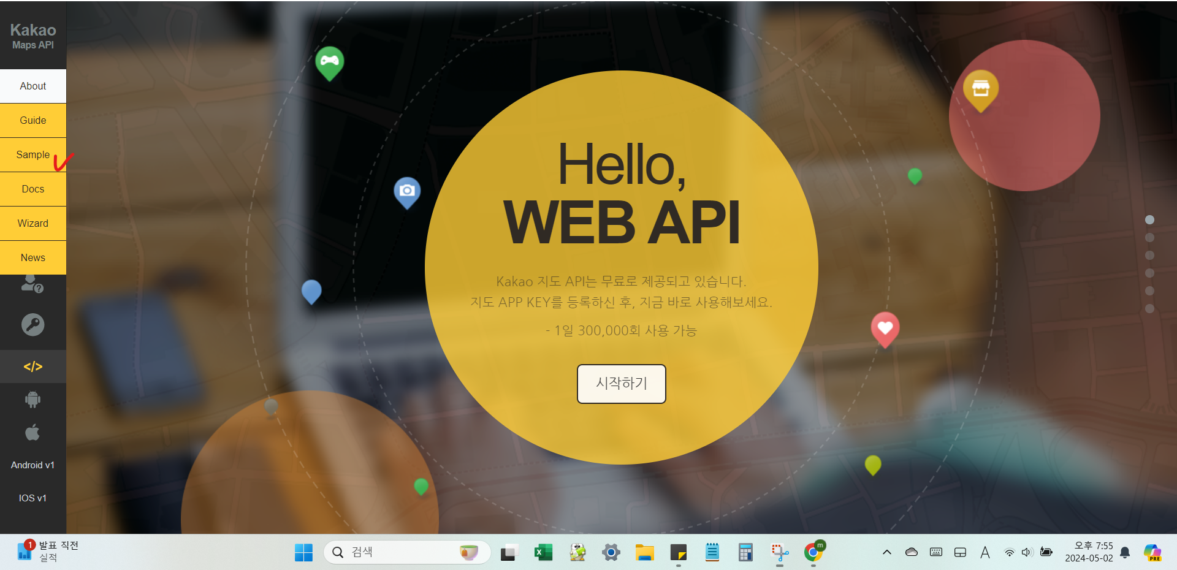Open Snipping Tool from taskbar
This screenshot has height=570, width=1177.
(x=779, y=553)
